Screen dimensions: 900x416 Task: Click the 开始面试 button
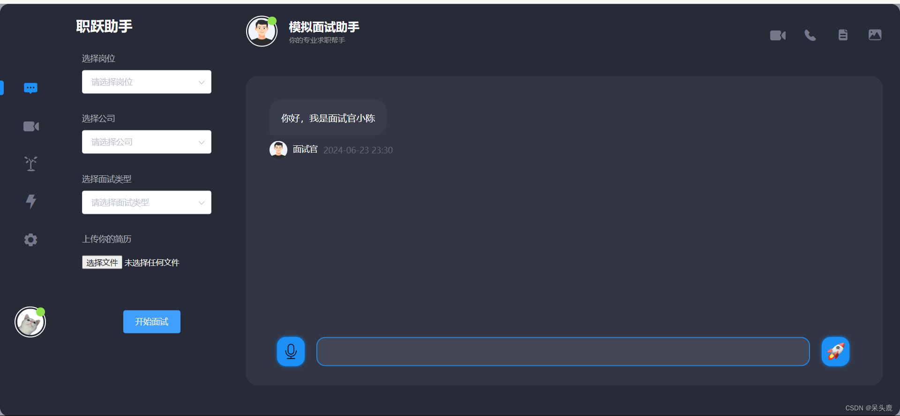(152, 322)
